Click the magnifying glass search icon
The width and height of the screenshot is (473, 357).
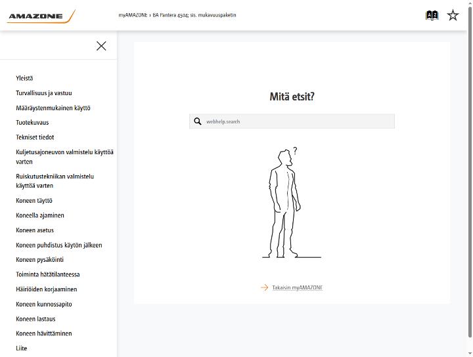tap(198, 121)
